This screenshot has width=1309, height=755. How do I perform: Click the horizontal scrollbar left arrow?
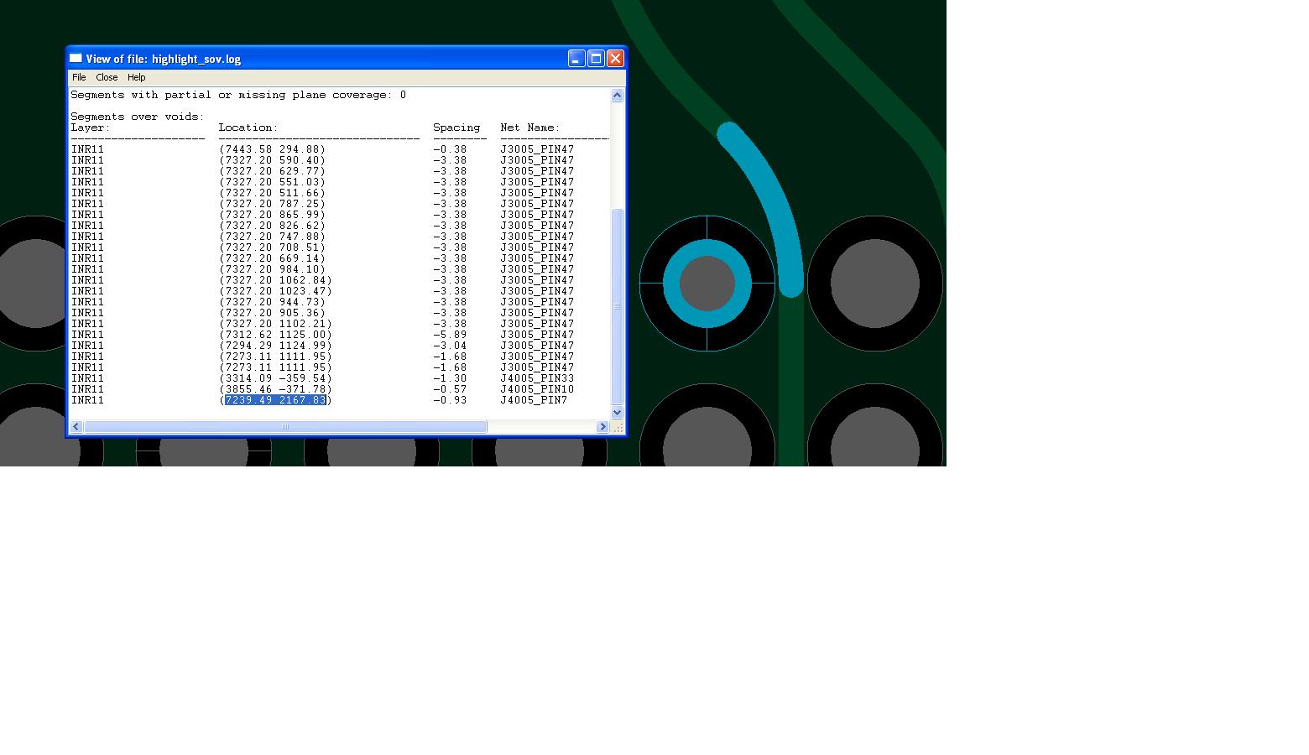pos(76,427)
